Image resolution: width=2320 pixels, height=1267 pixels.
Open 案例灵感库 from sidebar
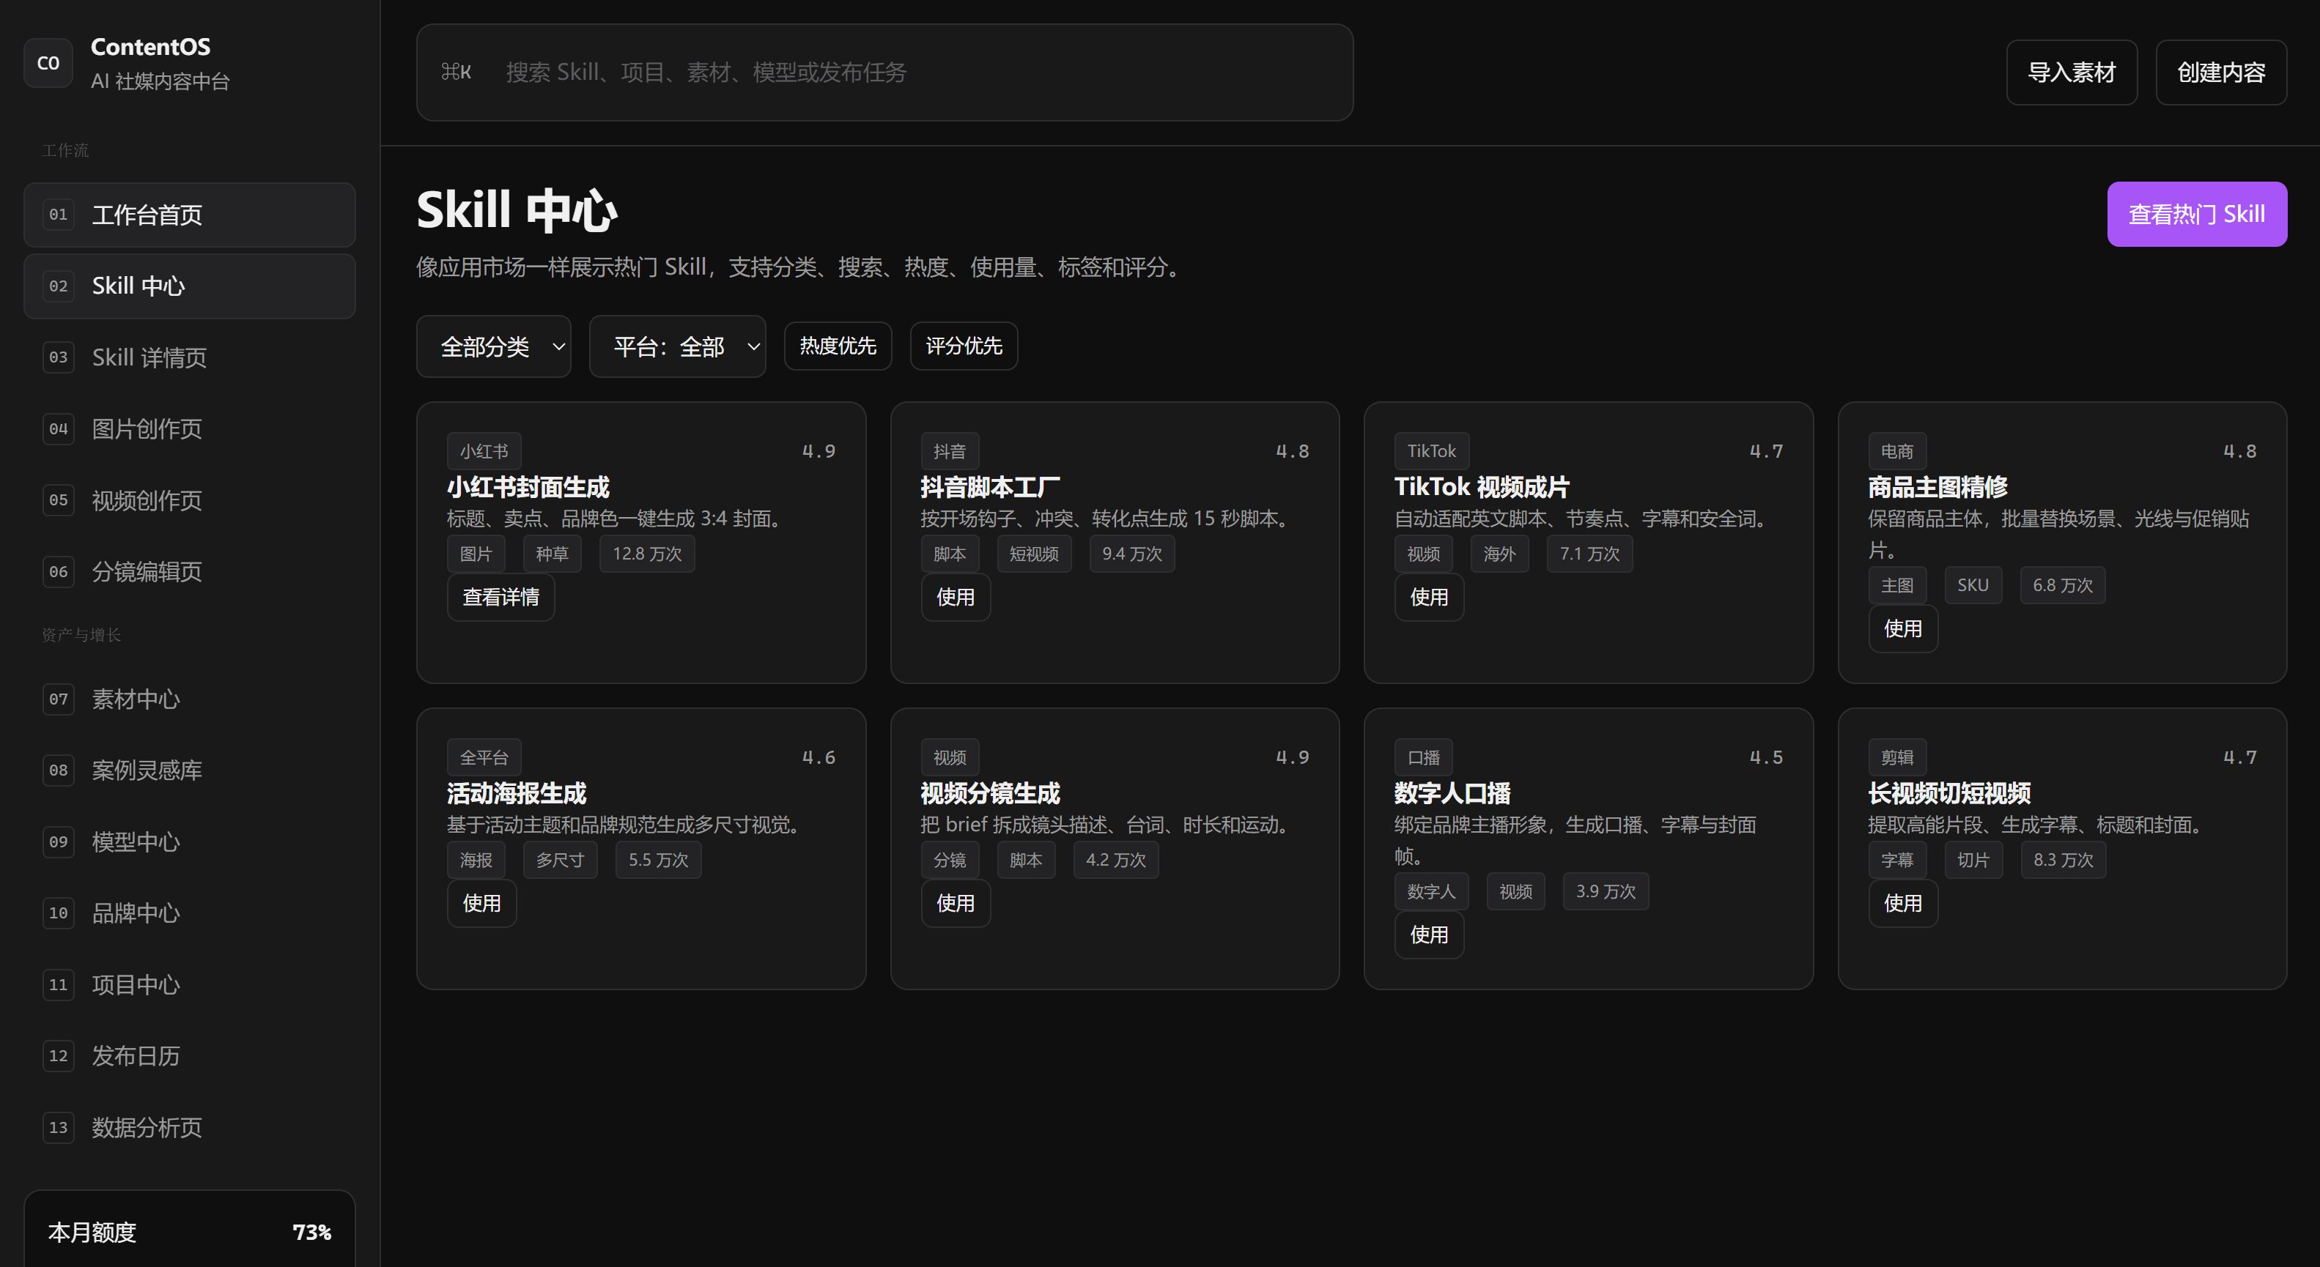click(x=189, y=770)
